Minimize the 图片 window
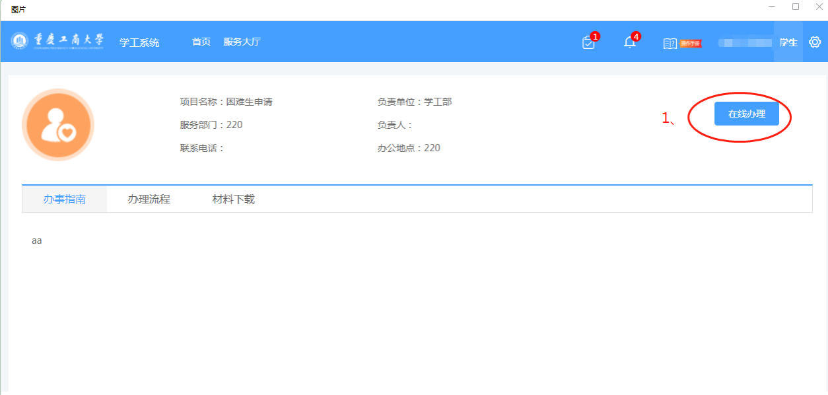 coord(772,7)
